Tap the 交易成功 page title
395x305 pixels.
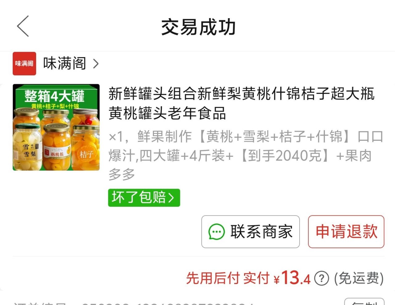coord(198,27)
